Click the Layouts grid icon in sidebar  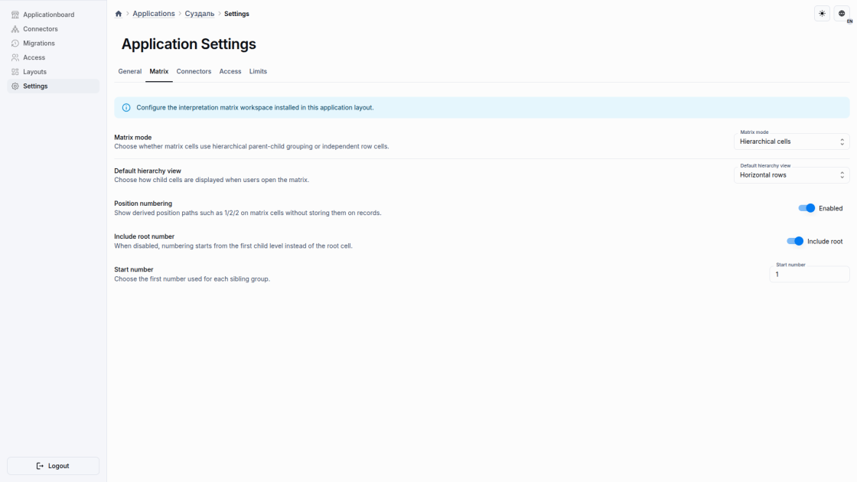15,72
